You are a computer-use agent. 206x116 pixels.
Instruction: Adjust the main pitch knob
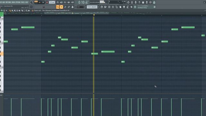pos(31,7)
